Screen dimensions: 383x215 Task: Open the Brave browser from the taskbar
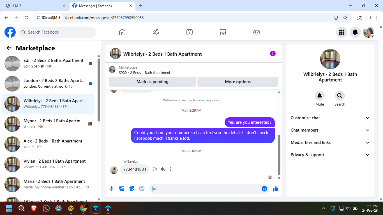34,208
